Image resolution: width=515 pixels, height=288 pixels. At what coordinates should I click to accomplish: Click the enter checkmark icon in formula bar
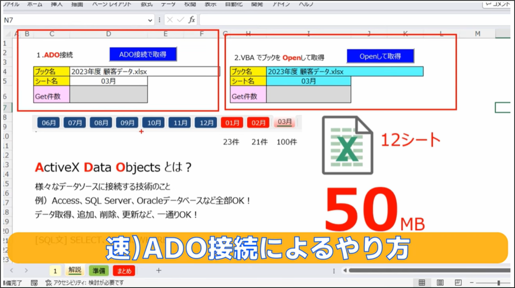pyautogui.click(x=181, y=20)
